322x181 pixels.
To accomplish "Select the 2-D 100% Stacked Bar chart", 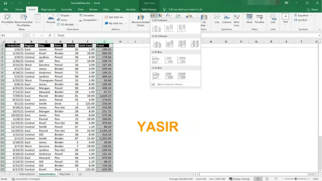I will [181, 60].
